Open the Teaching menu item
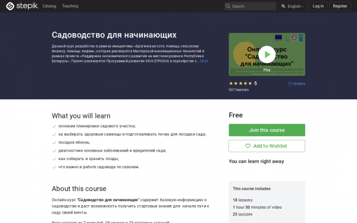The image size is (357, 223). click(x=70, y=6)
